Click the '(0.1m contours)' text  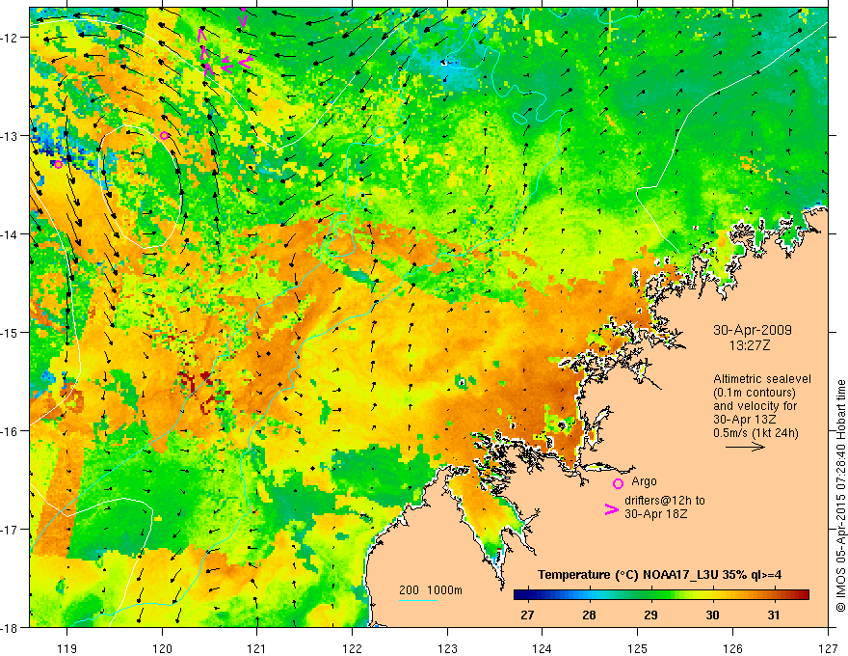[754, 393]
